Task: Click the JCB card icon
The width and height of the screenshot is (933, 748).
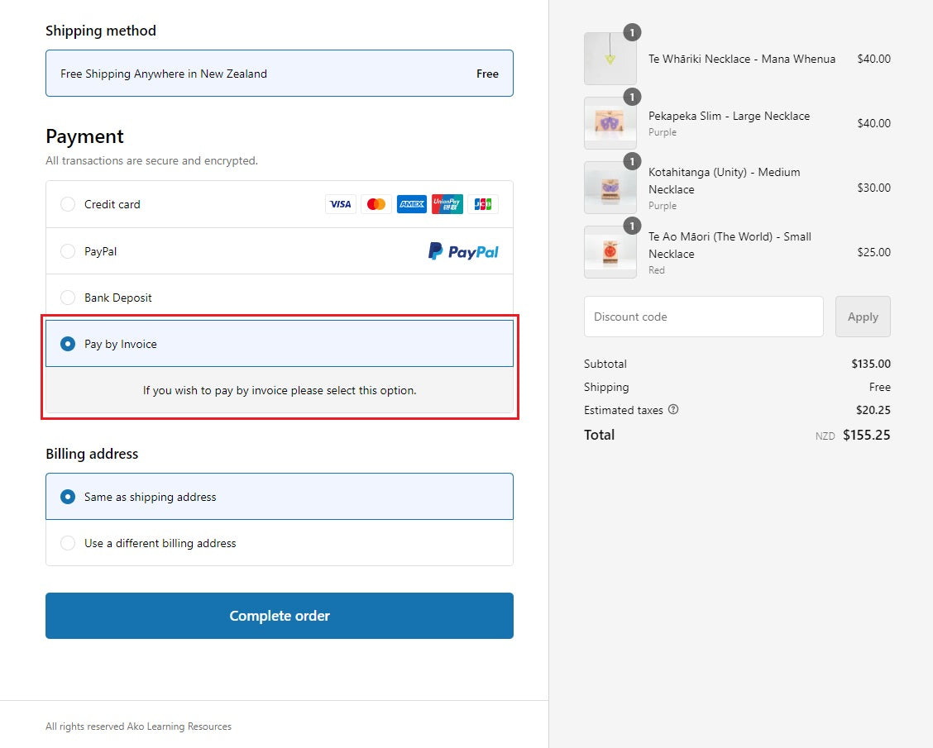Action: click(483, 204)
